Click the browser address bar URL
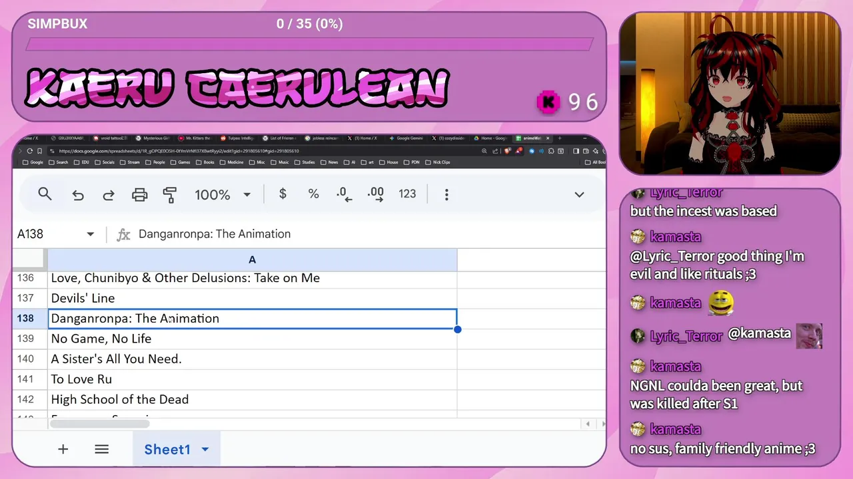853x479 pixels. coord(179,151)
